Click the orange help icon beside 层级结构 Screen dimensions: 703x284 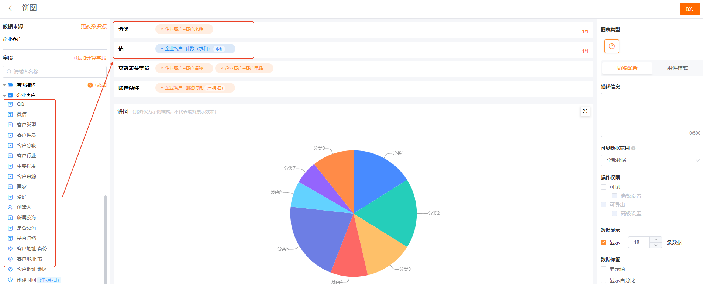(90, 85)
